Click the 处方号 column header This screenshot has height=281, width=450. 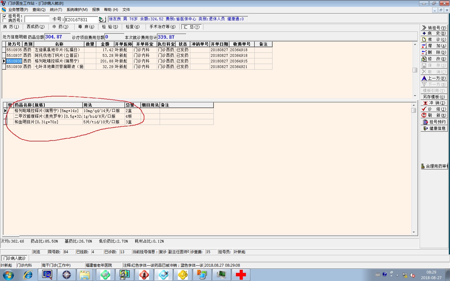pyautogui.click(x=14, y=44)
